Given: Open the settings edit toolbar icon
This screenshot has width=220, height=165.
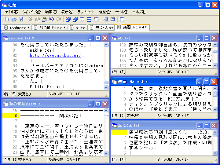Looking at the screenshot, I should click(x=113, y=19).
